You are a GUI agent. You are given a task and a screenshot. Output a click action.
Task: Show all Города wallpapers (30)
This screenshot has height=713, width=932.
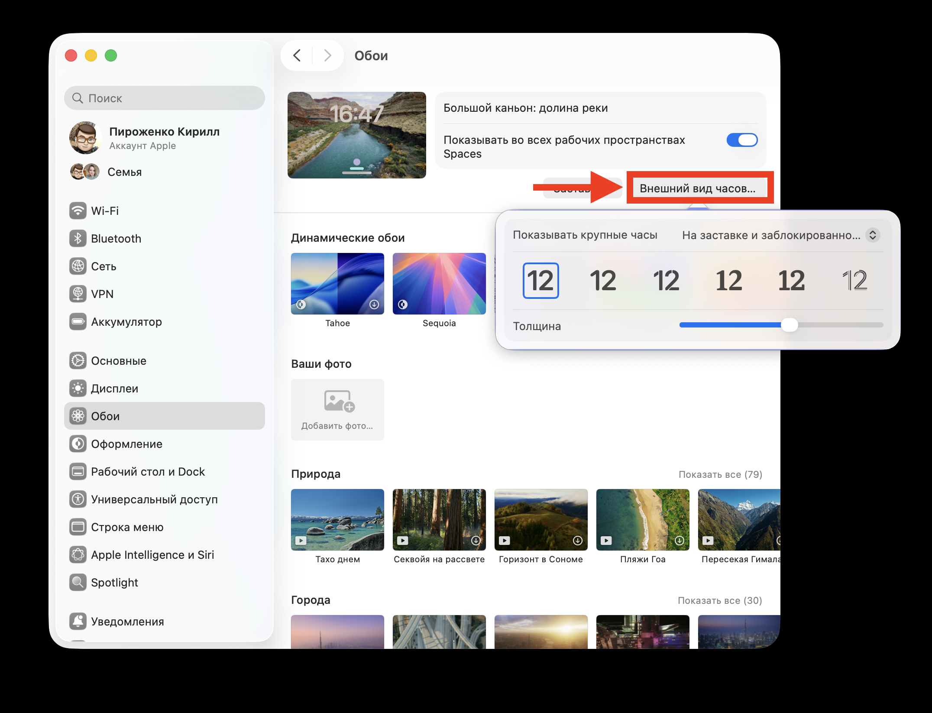719,600
